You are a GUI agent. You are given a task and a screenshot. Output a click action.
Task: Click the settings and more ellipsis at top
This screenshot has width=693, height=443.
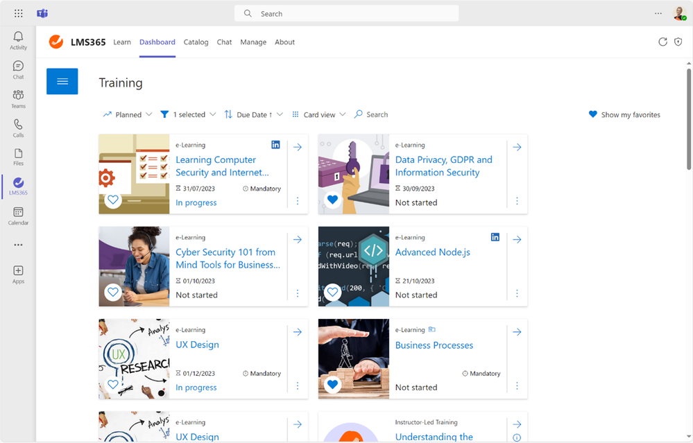click(x=658, y=13)
